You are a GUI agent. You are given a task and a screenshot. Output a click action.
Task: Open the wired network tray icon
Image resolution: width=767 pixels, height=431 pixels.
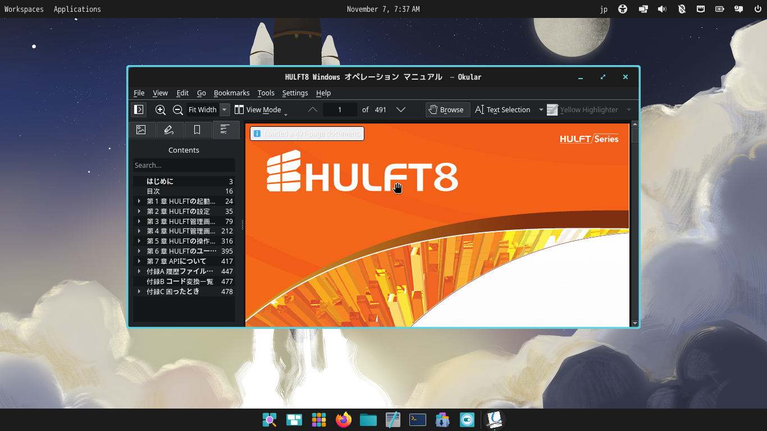coord(701,9)
